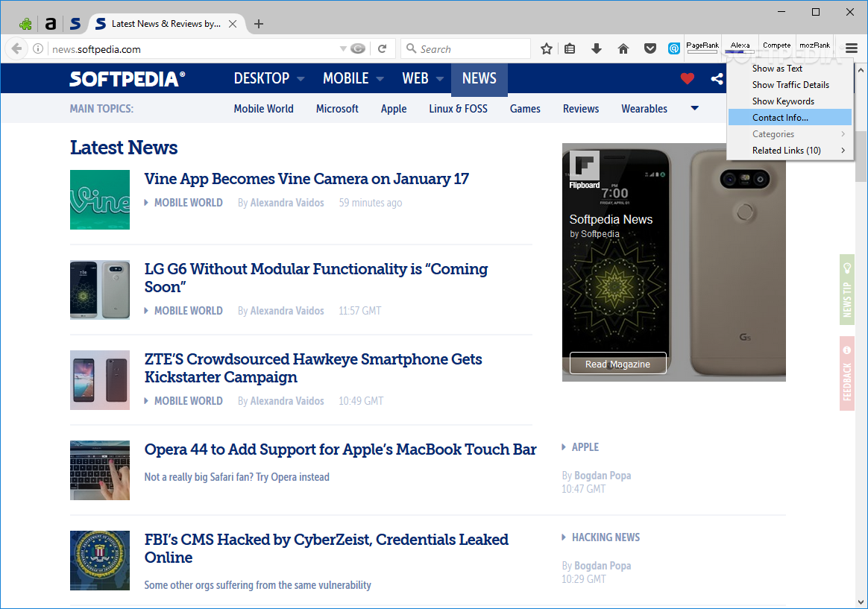Click the green puzzle-piece pinned tab
Image resolution: width=868 pixels, height=609 pixels.
pos(25,24)
